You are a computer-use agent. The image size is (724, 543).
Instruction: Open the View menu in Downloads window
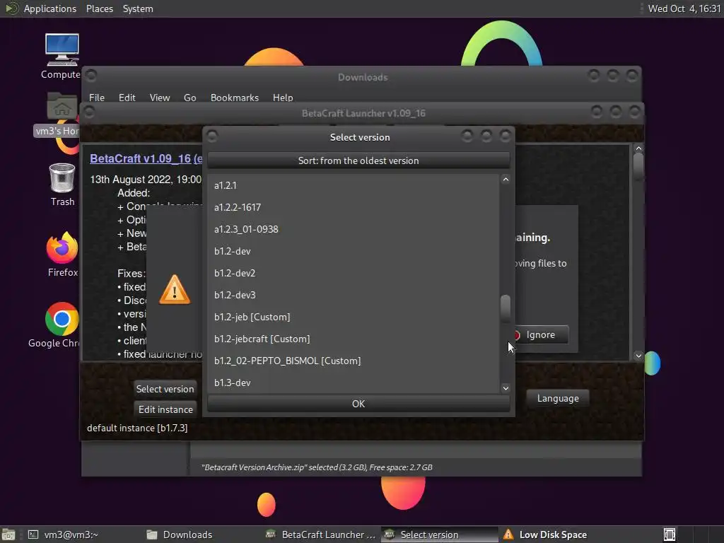coord(160,98)
